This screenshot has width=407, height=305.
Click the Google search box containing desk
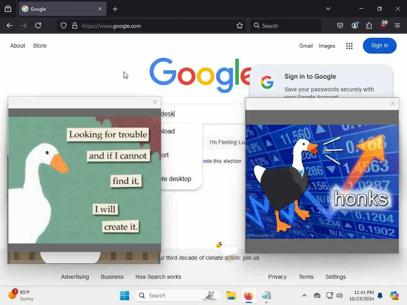pos(202,114)
